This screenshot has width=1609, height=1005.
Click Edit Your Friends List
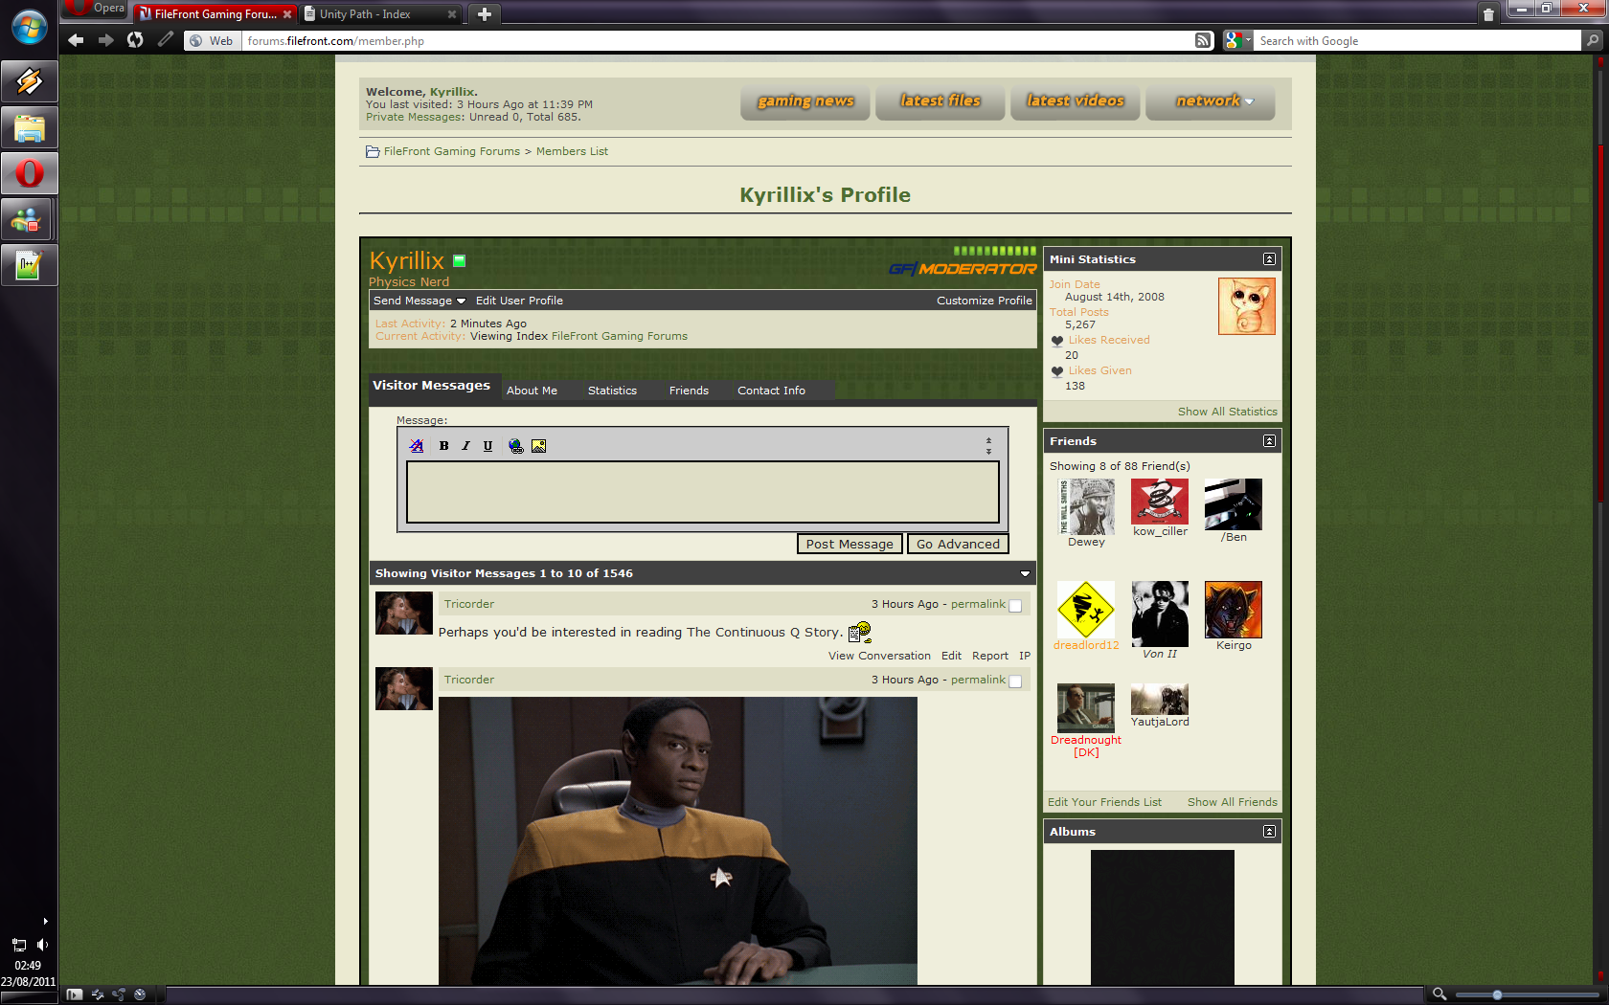[1104, 802]
